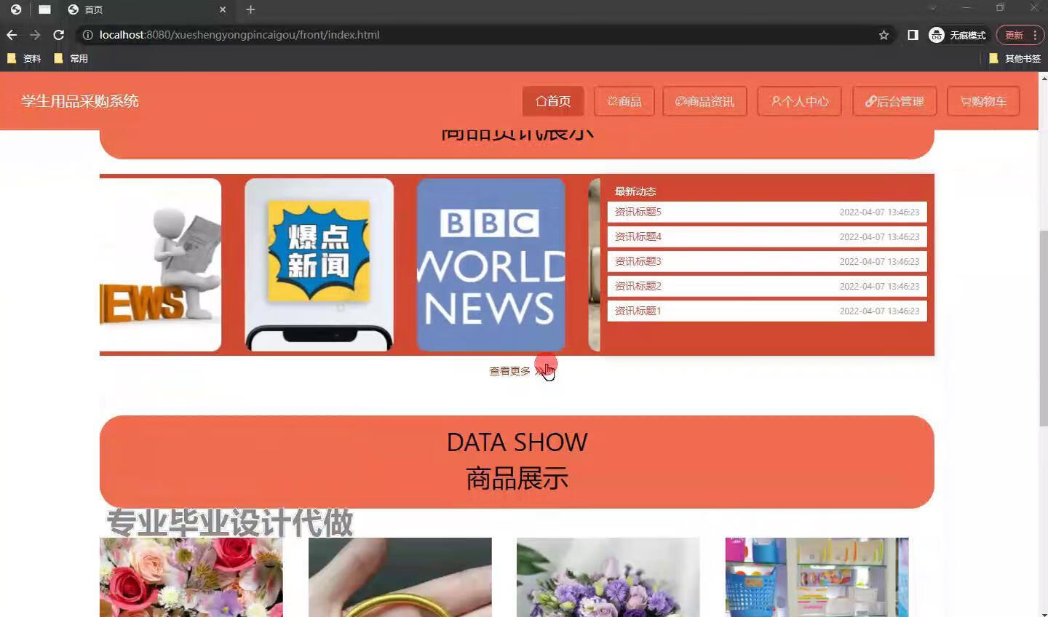Click the page vertical scrollbar thumb
This screenshot has width=1048, height=617.
(1043, 327)
